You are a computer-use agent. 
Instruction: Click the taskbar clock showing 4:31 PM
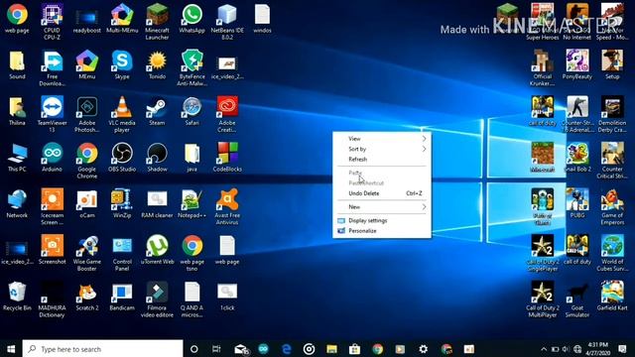(598, 349)
